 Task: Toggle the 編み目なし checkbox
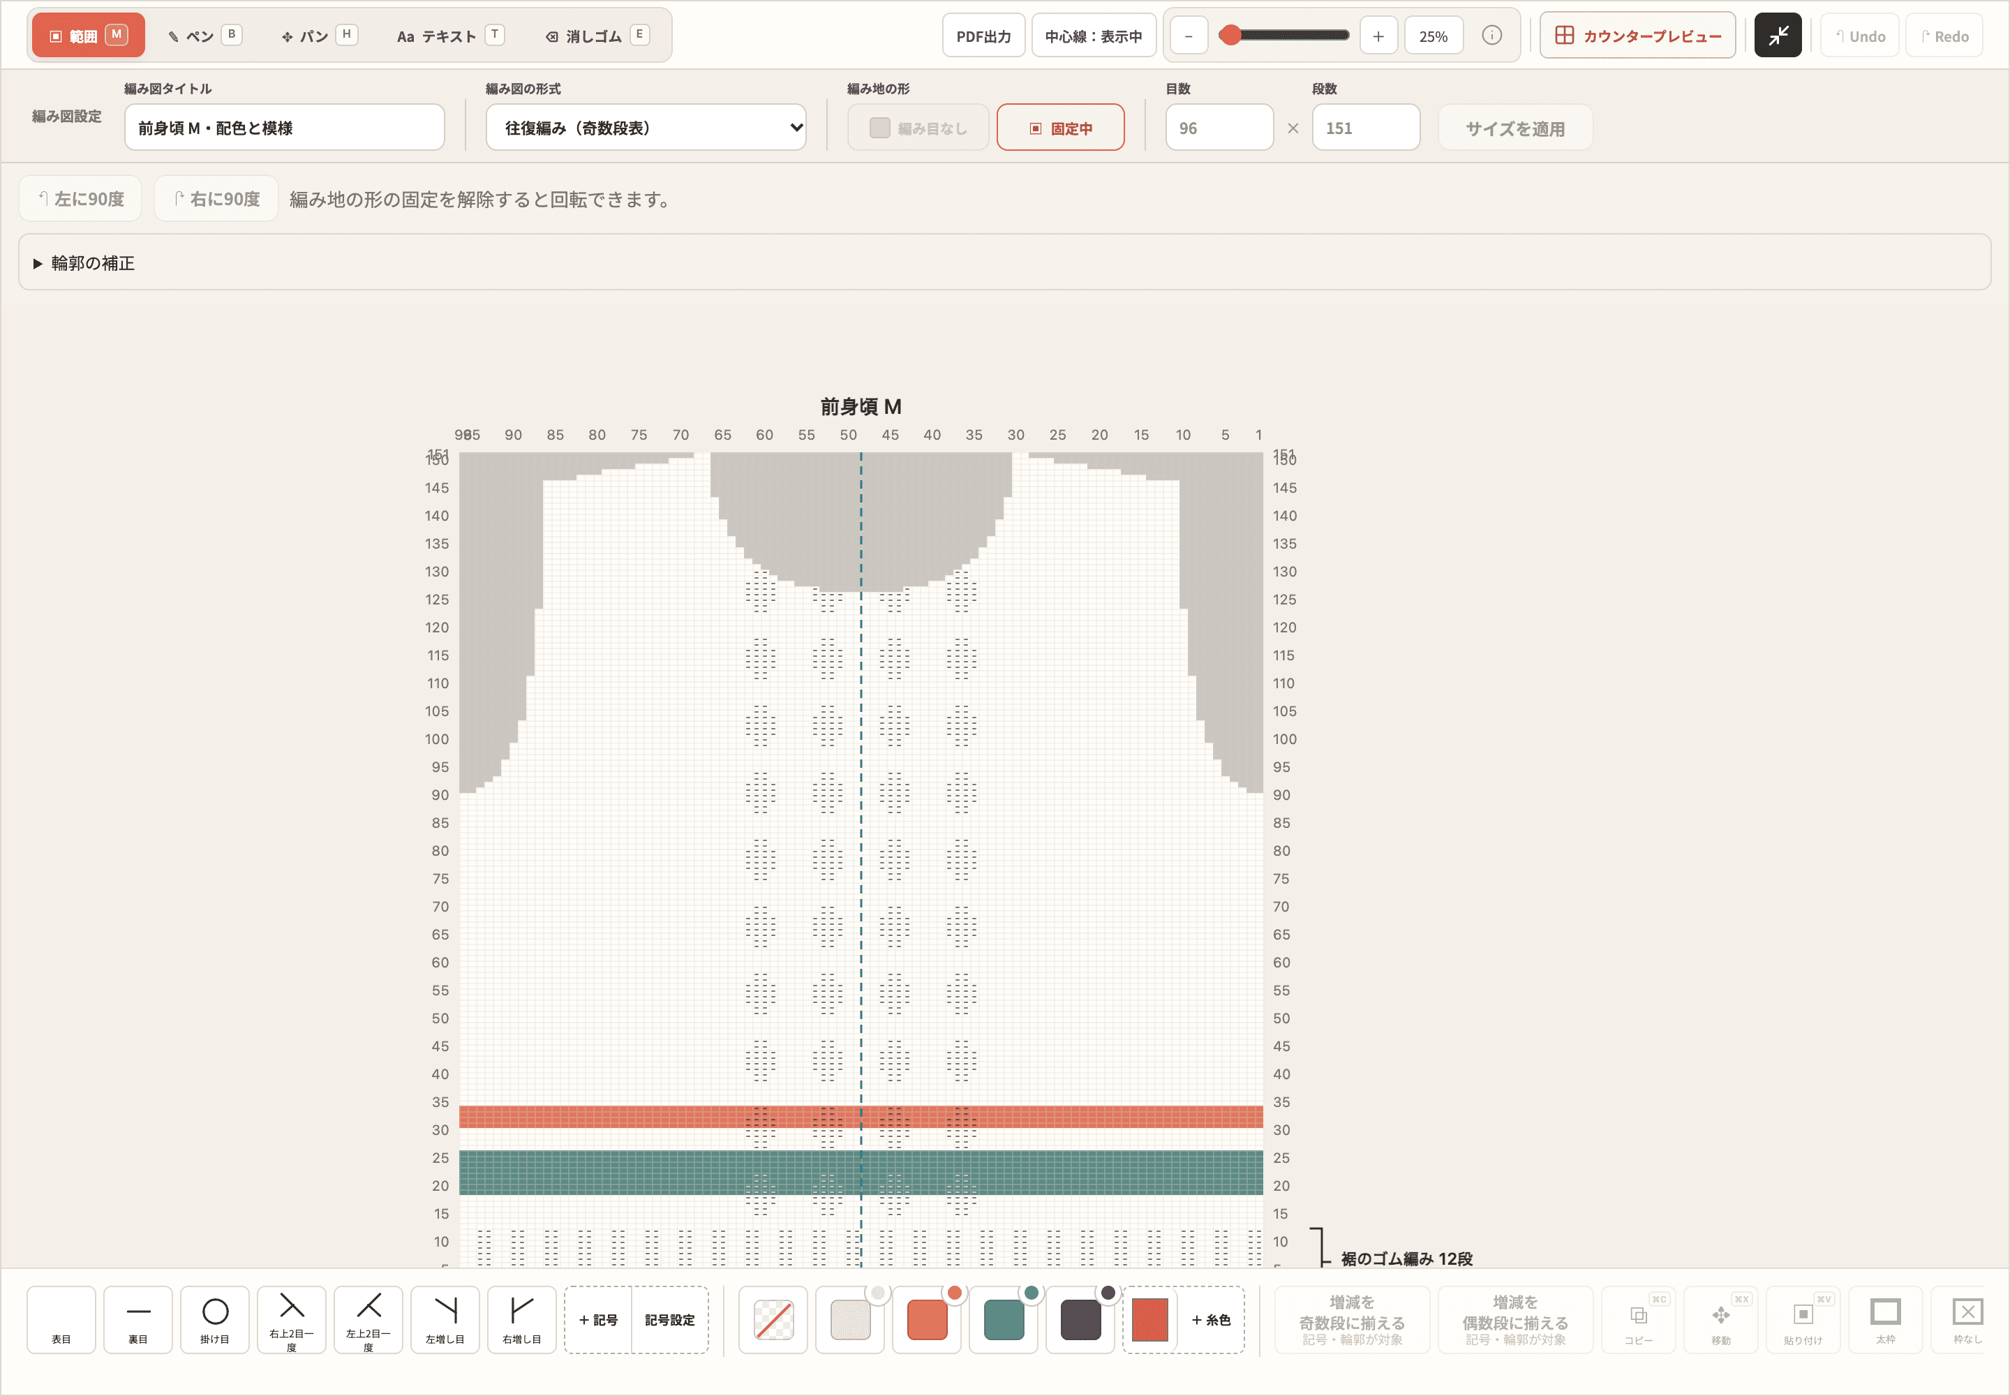(x=918, y=128)
